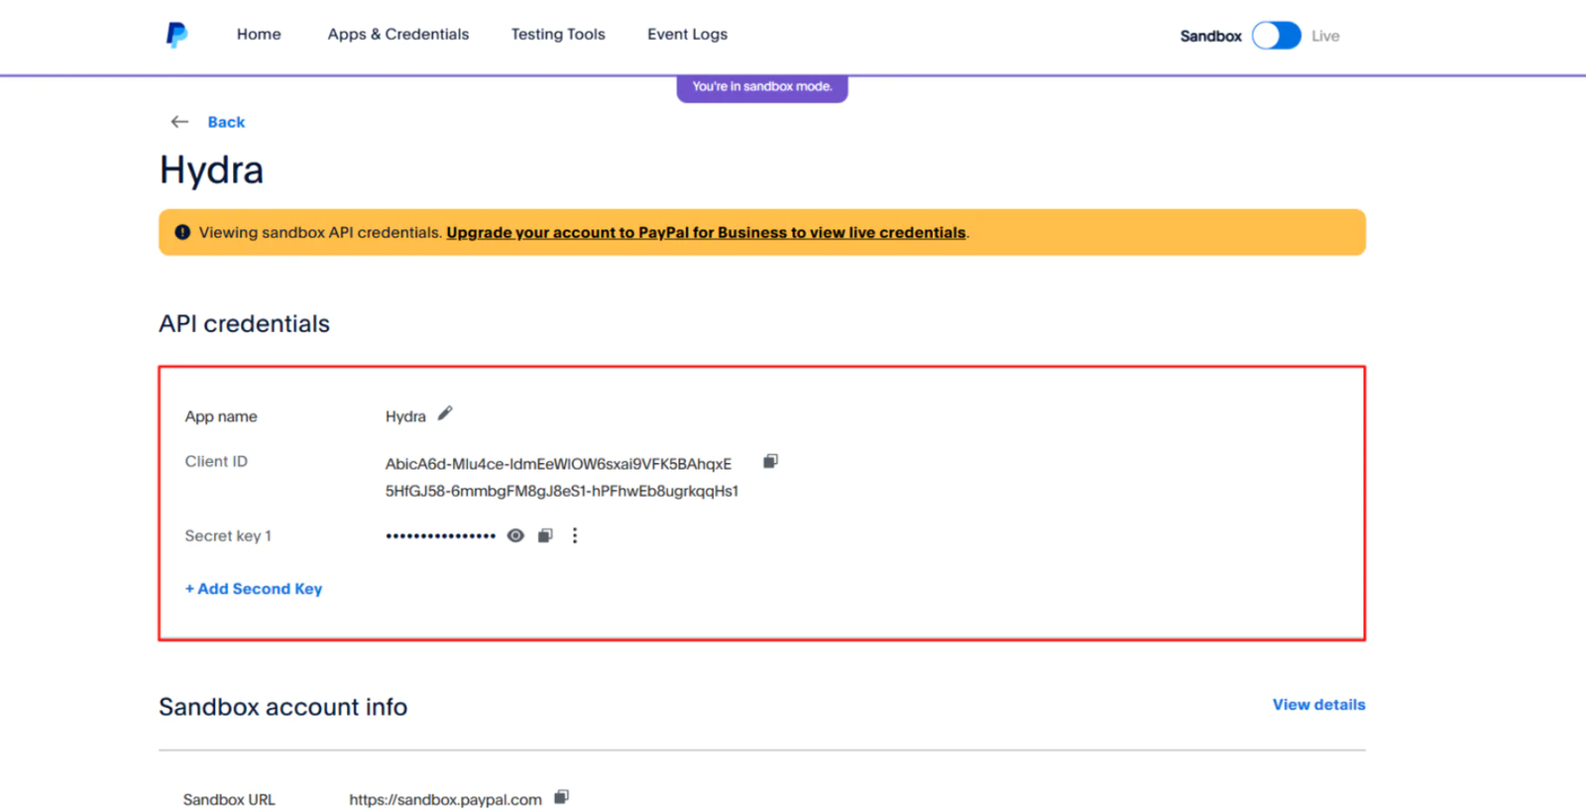Screen dimensions: 1586x812
Task: Reveal Secret key 1 with eye icon
Action: pos(515,535)
